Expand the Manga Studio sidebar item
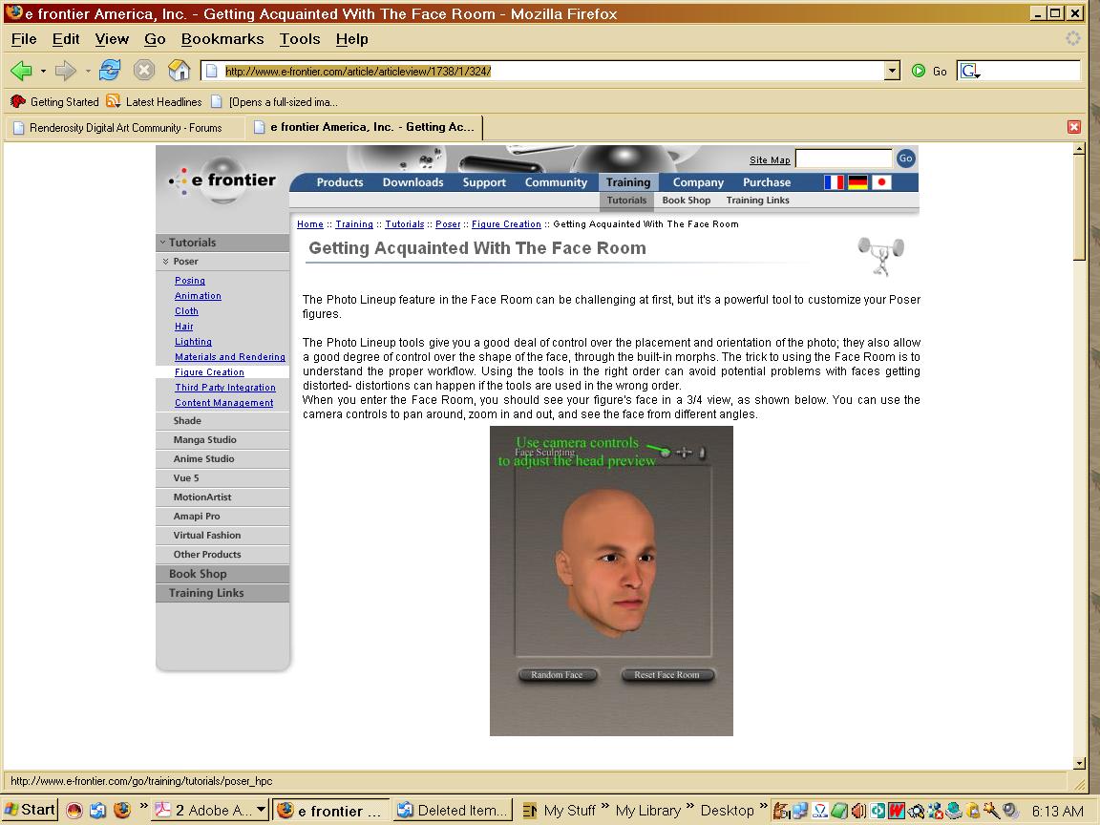This screenshot has width=1100, height=825. click(x=222, y=440)
